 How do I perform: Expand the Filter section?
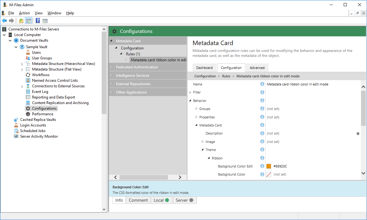(x=190, y=92)
